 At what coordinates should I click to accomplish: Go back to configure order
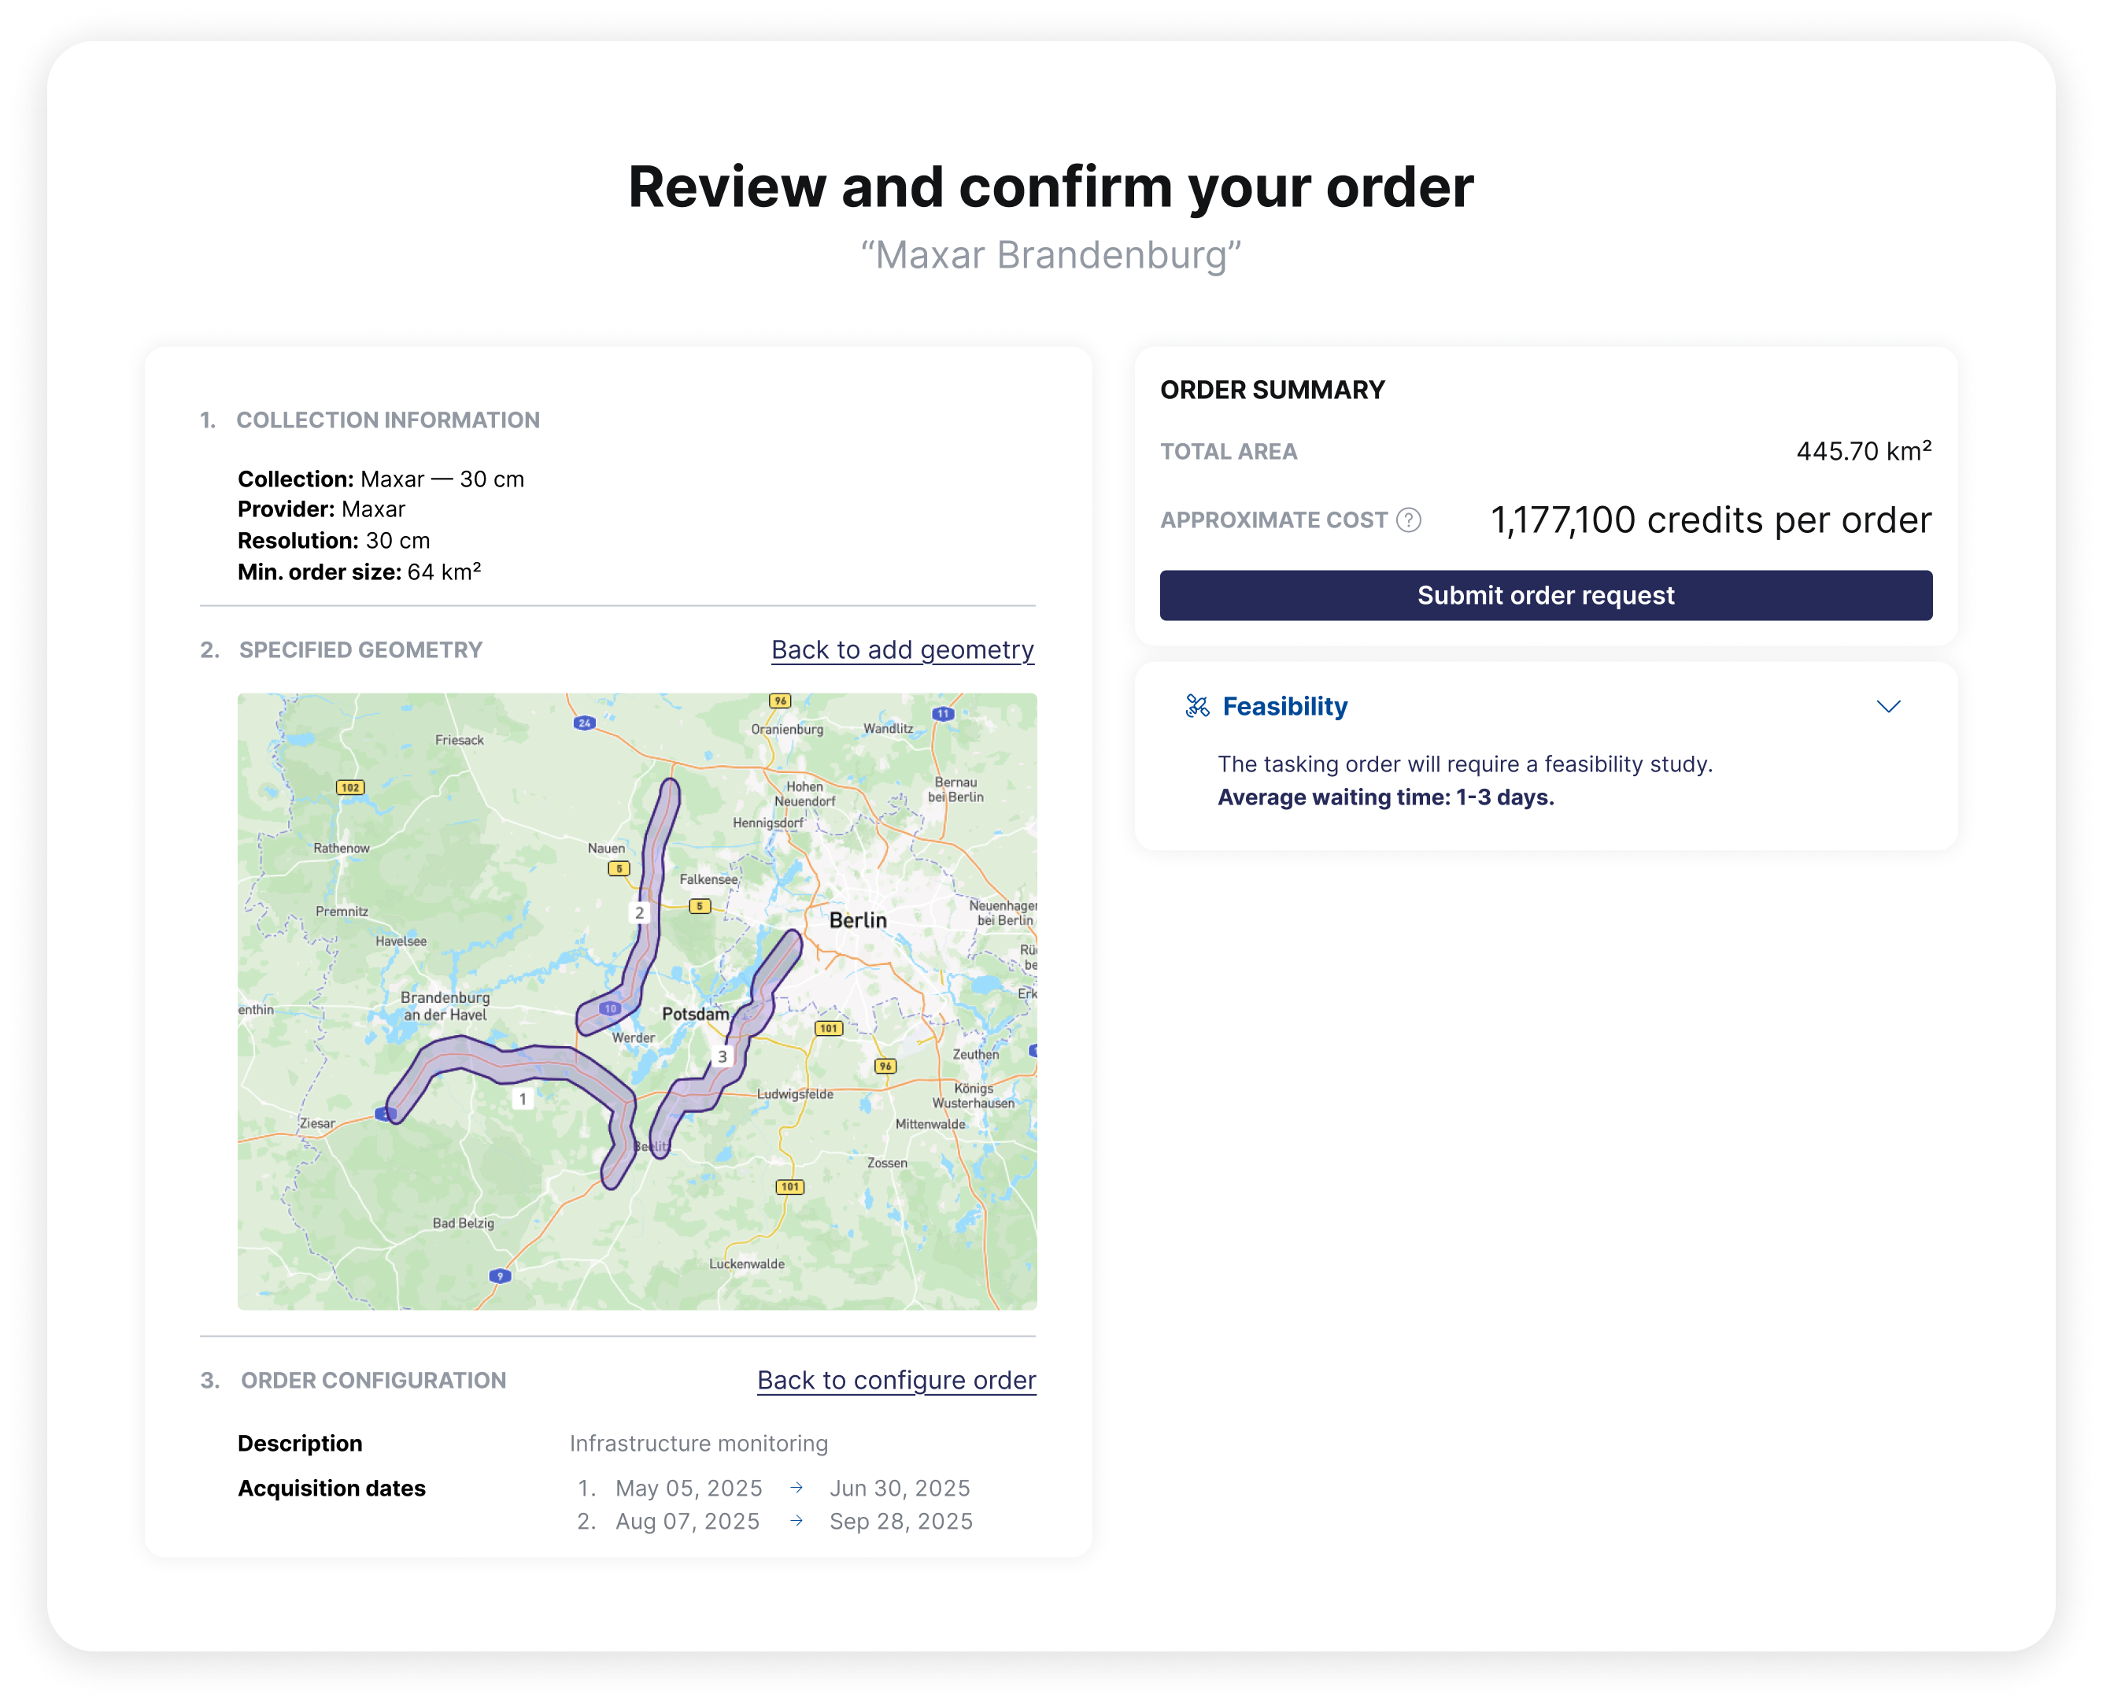[896, 1380]
